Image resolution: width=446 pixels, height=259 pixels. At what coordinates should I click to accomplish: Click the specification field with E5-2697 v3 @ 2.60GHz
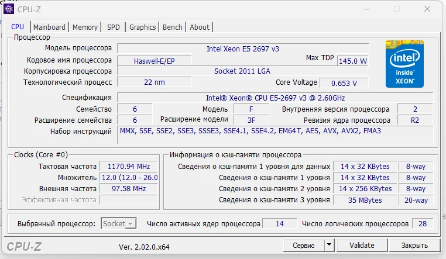pos(275,98)
